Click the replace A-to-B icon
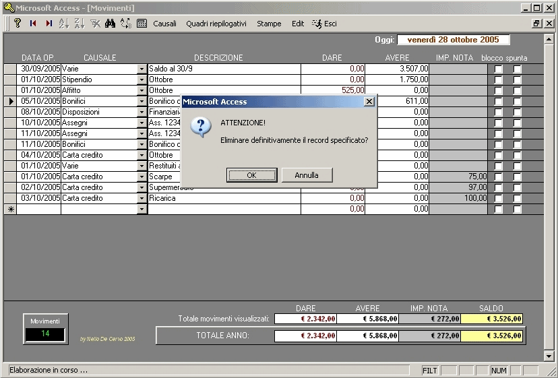558x378 pixels. click(x=125, y=23)
